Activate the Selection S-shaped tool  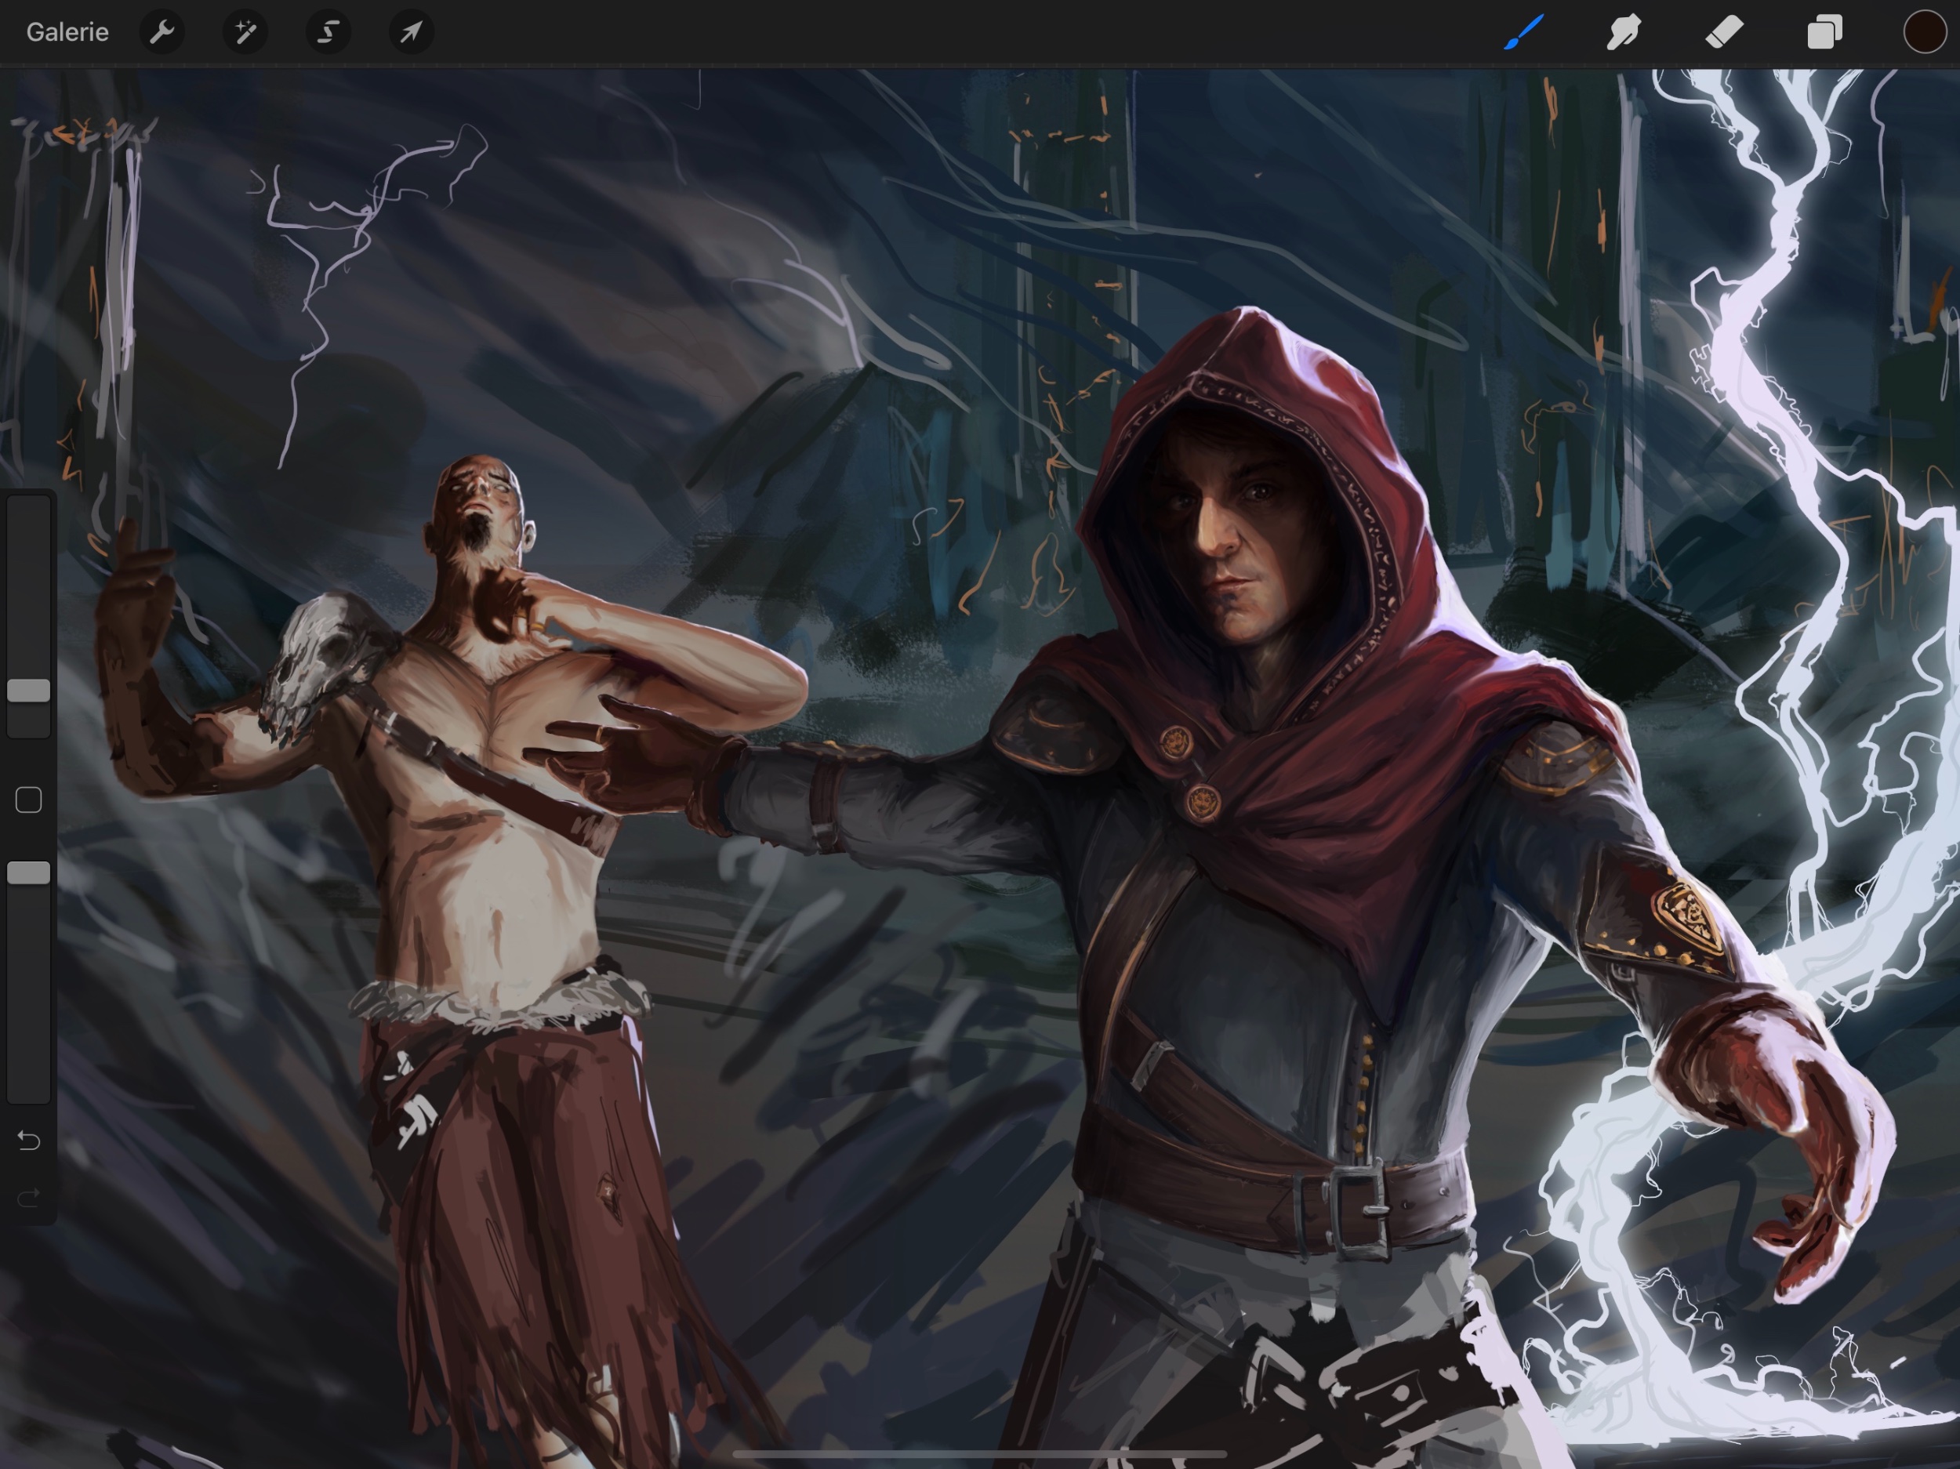click(x=328, y=33)
